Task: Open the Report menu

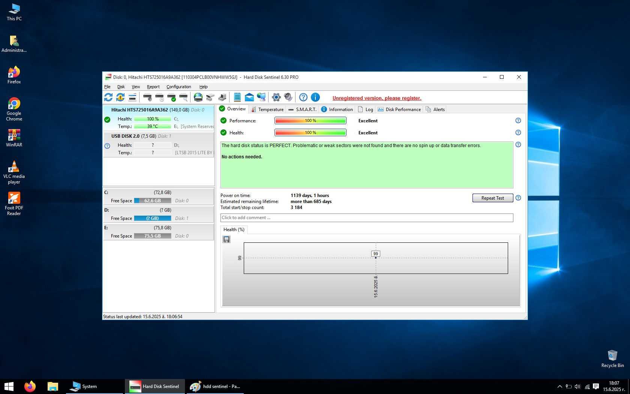Action: point(153,87)
